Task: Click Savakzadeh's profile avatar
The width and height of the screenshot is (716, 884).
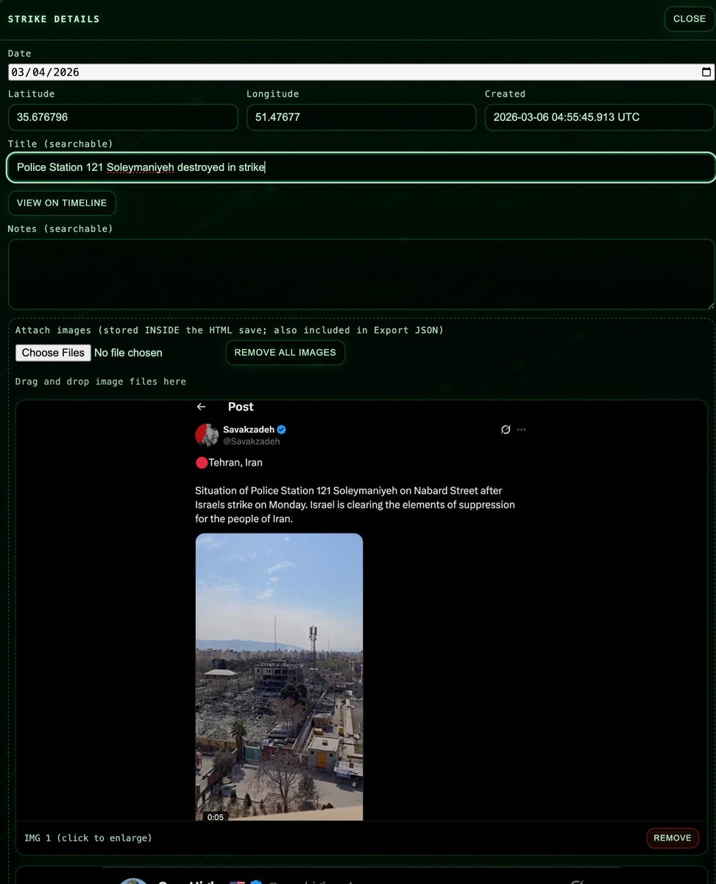Action: pyautogui.click(x=206, y=435)
